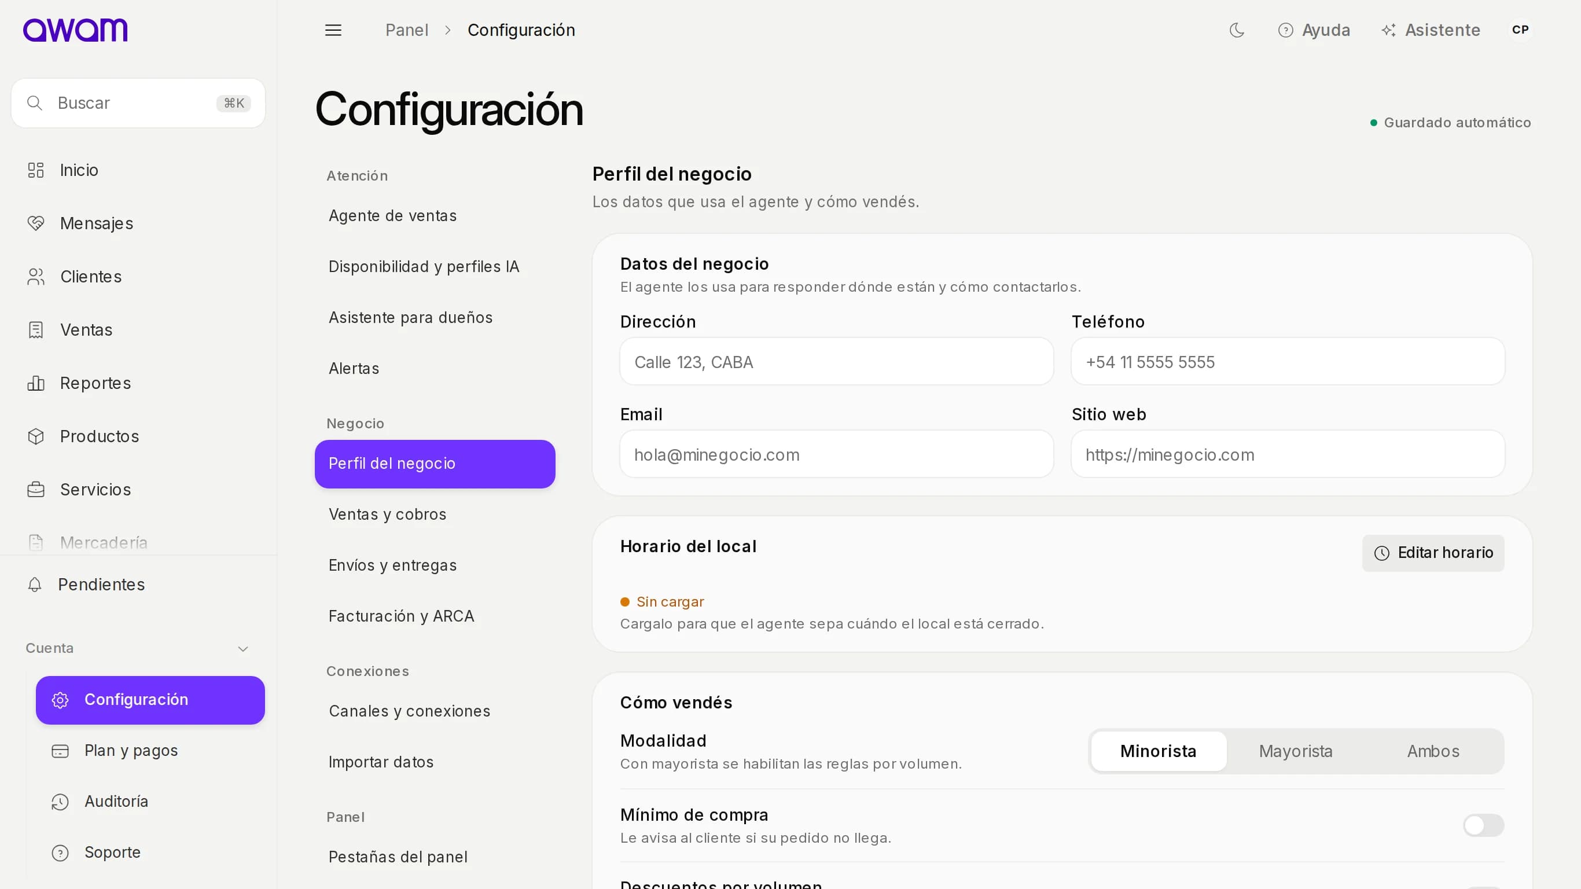The image size is (1581, 889).
Task: Open Clientes section
Action: [139, 277]
